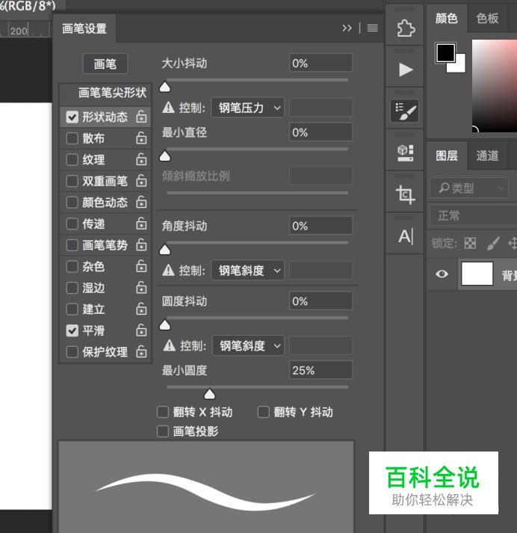Toggle lock icon for 纹理
This screenshot has height=533, width=517.
[141, 159]
